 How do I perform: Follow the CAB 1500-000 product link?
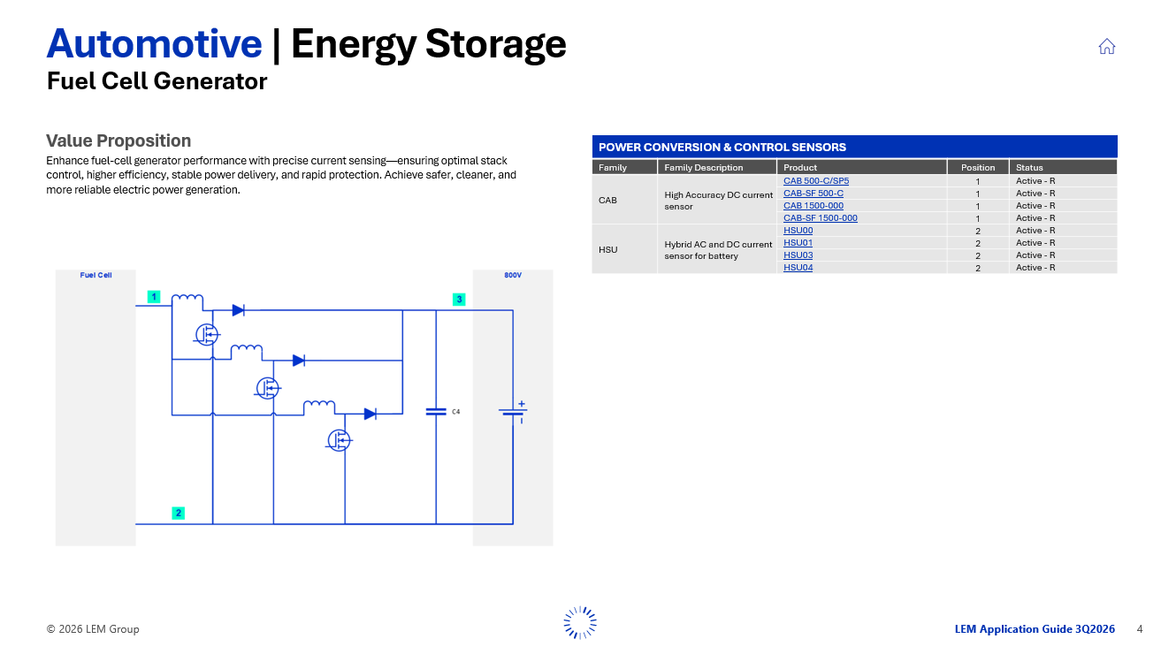tap(813, 206)
